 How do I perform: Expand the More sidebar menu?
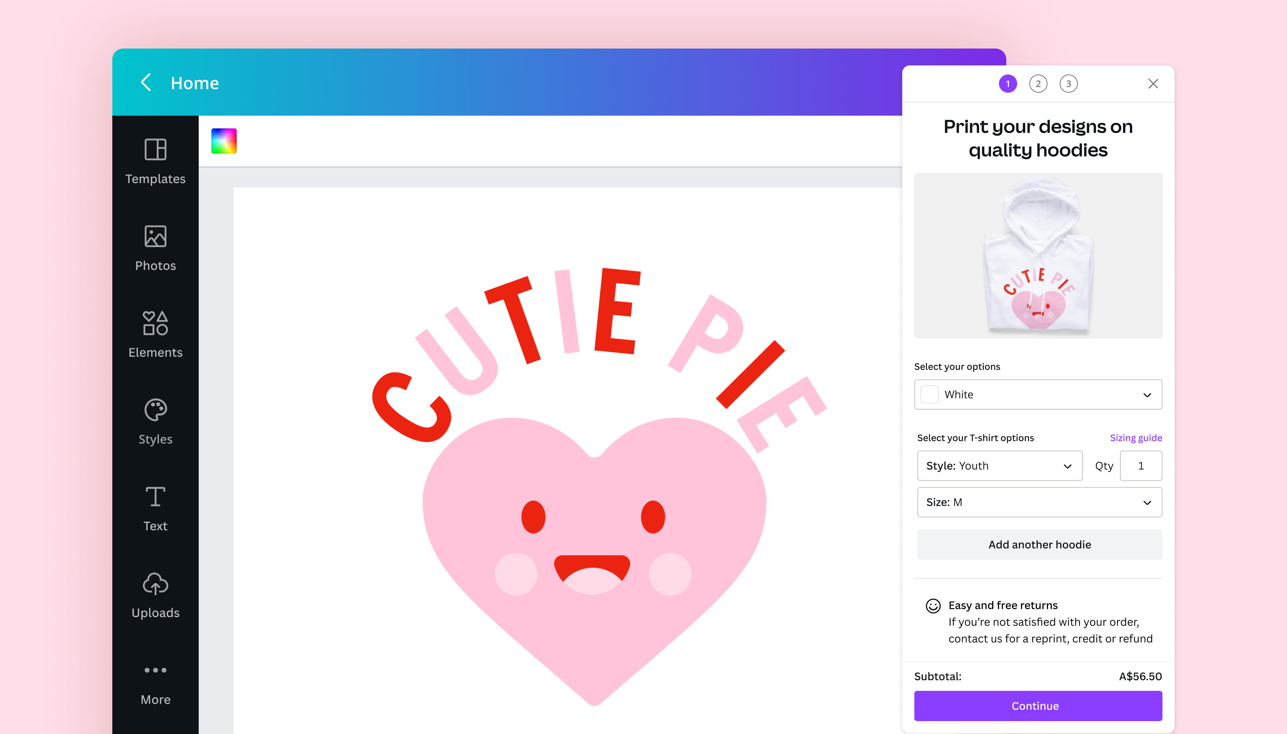pyautogui.click(x=155, y=681)
